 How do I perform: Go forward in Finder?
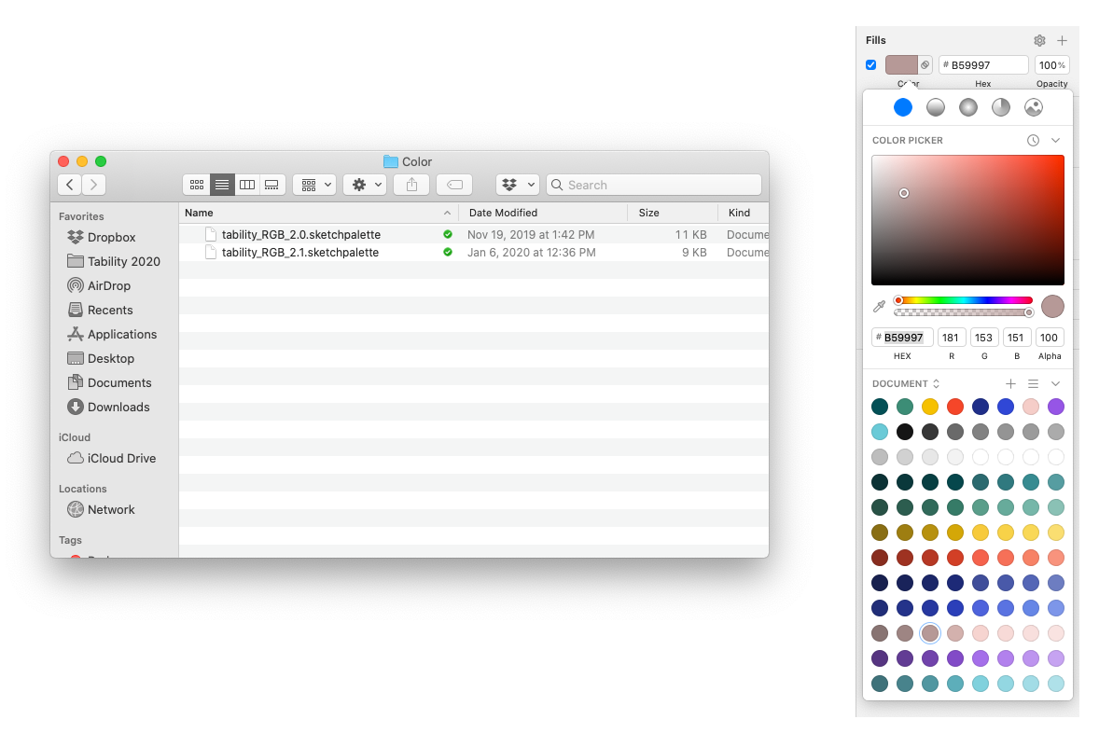[x=93, y=185]
